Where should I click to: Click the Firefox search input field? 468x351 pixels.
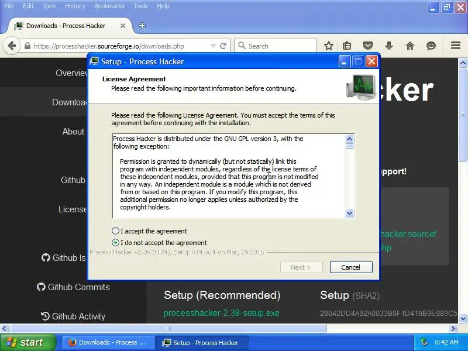tap(275, 46)
